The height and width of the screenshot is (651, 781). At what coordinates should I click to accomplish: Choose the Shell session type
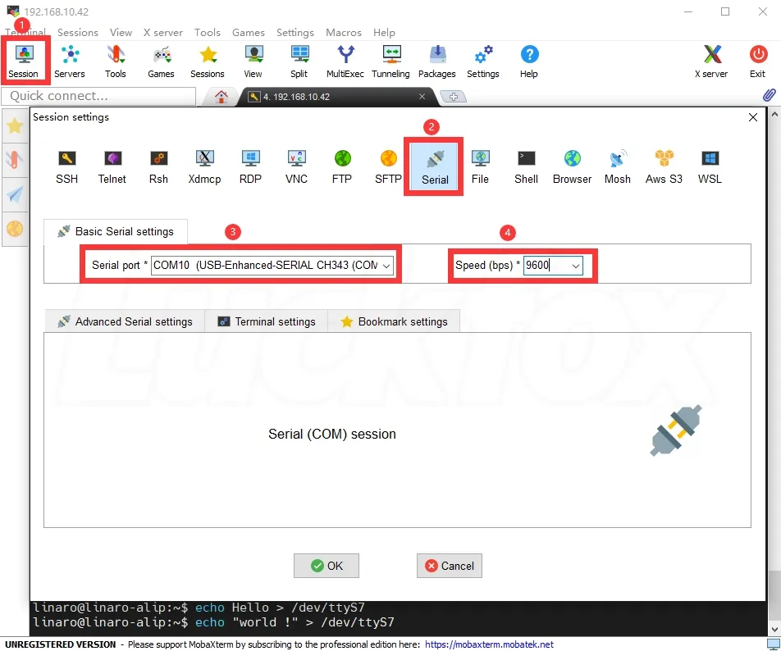pos(526,166)
